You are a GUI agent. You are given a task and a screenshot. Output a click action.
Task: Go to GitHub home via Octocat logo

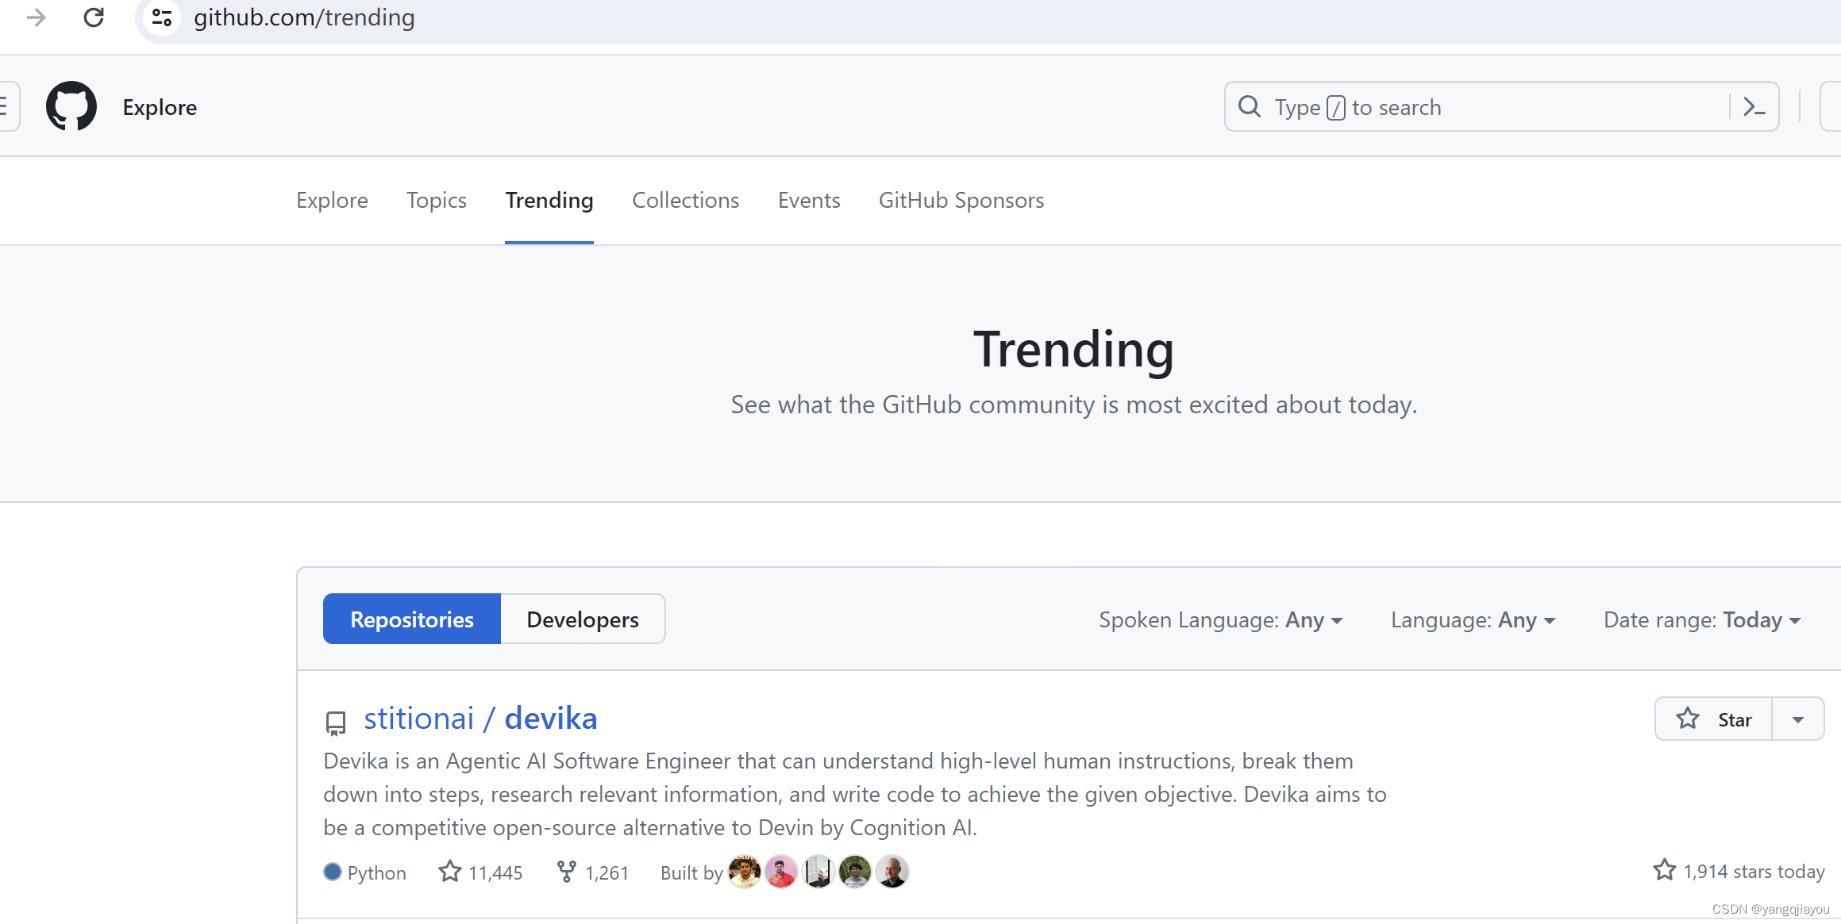(x=71, y=106)
